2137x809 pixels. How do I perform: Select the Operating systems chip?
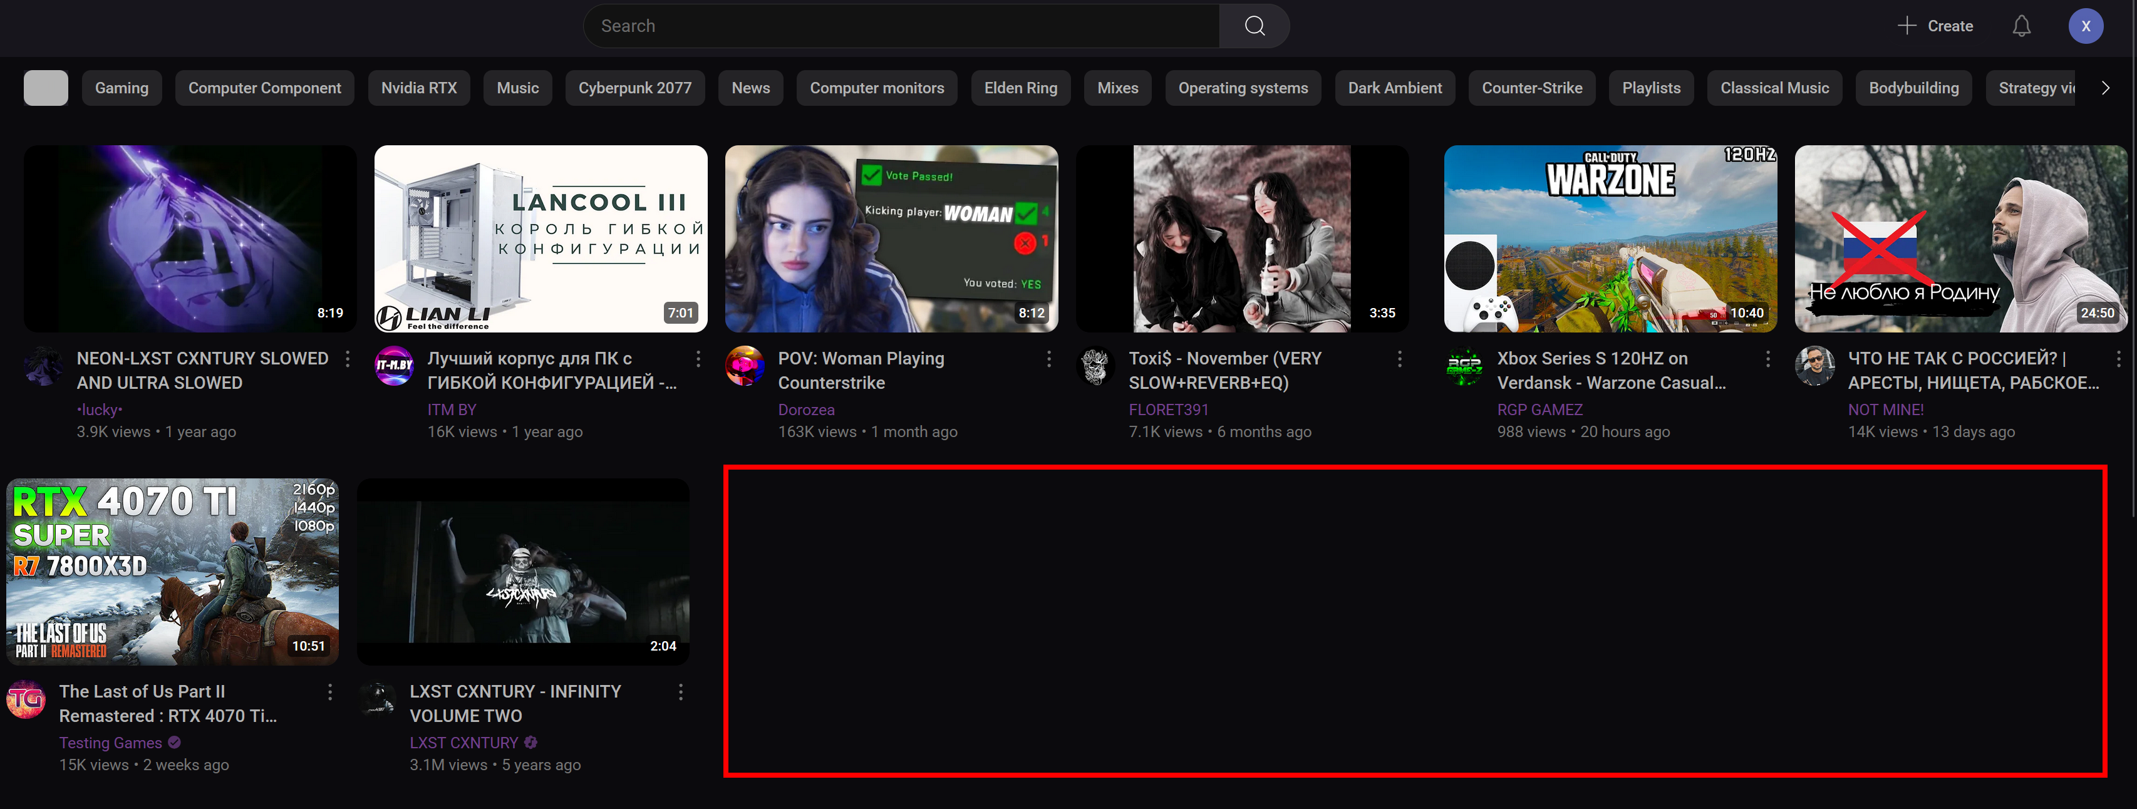point(1243,88)
